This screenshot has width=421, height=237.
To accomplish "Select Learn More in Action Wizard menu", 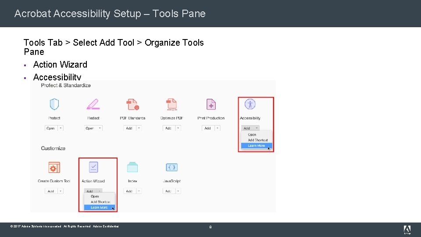I will point(100,208).
